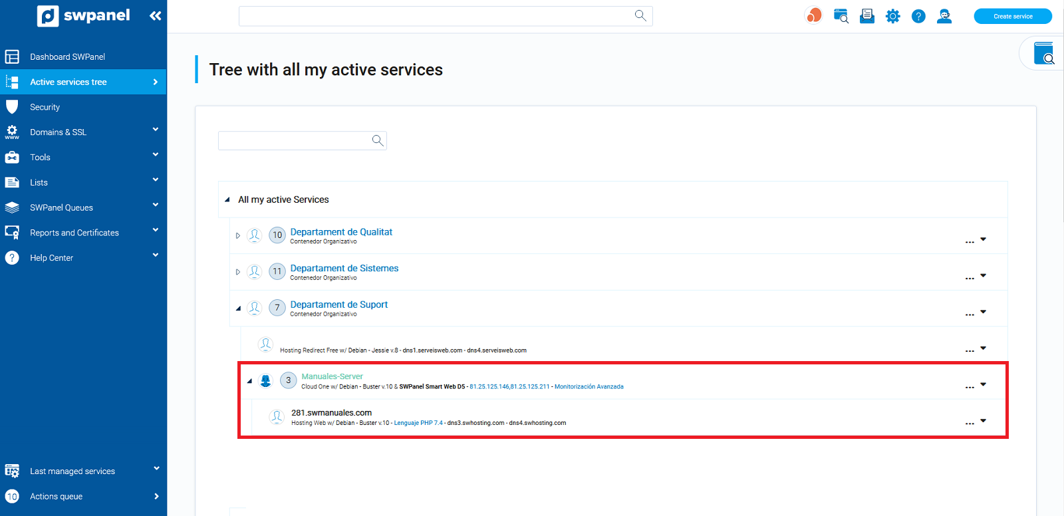Screen dimensions: 1064x516
Task: Select Active services tree menu item
Action: pos(83,82)
